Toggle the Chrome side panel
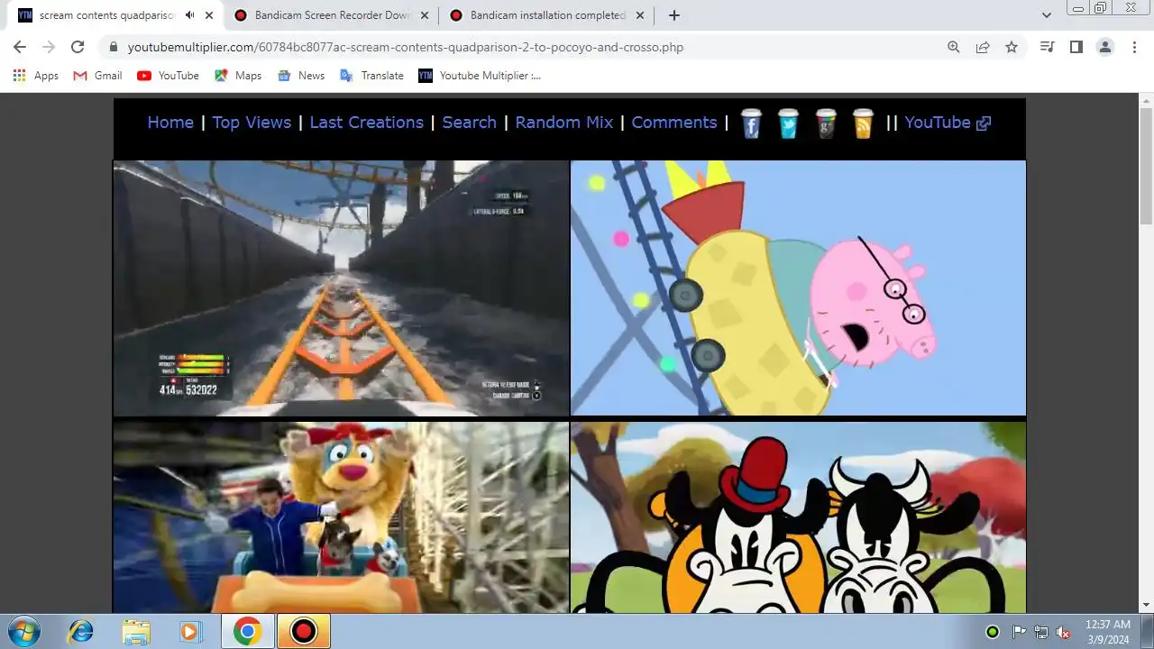The width and height of the screenshot is (1154, 649). 1076,47
